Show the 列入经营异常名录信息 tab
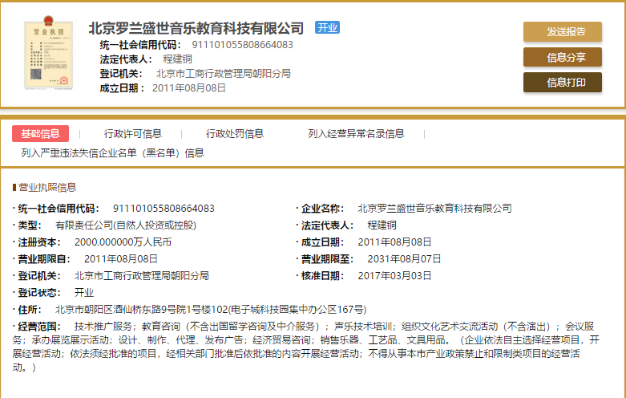 coord(356,134)
